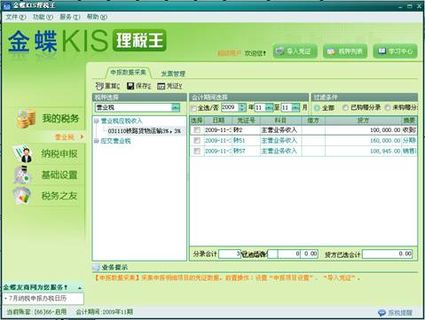
Task: Select the 营业税 submenu item in sidebar
Action: [65, 137]
